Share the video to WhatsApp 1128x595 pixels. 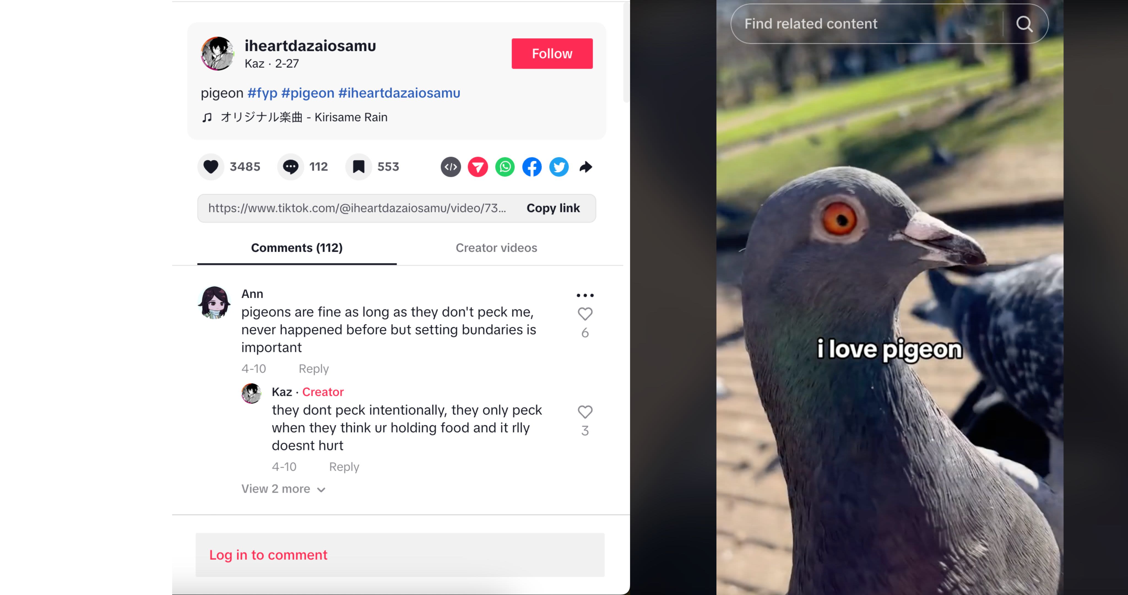coord(505,167)
